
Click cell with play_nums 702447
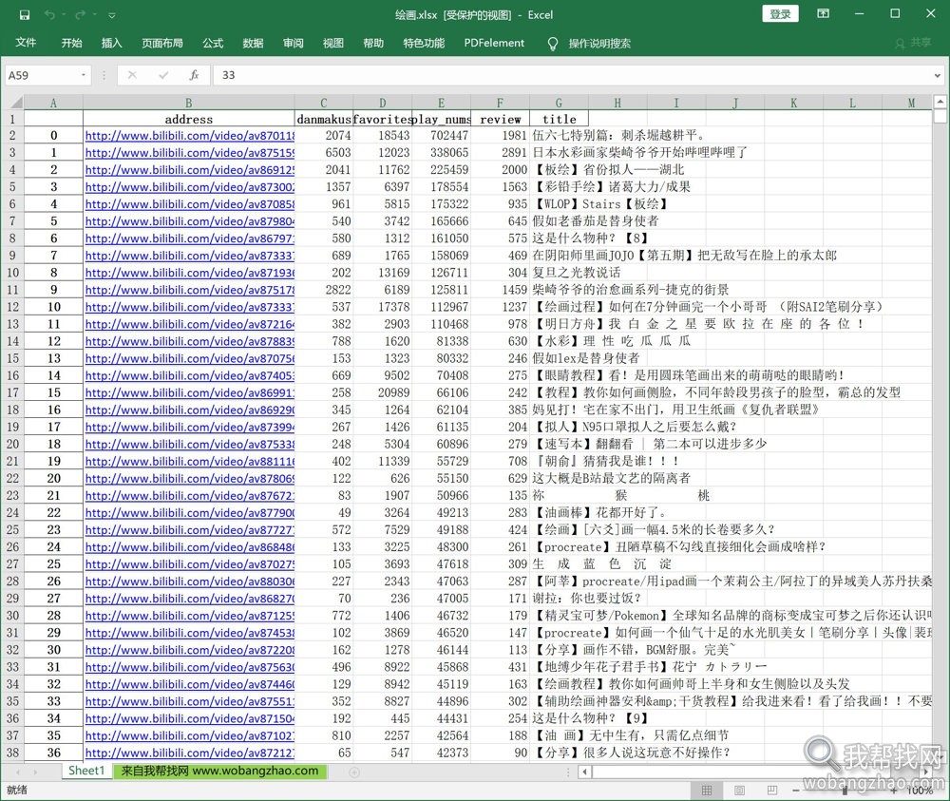pyautogui.click(x=441, y=136)
